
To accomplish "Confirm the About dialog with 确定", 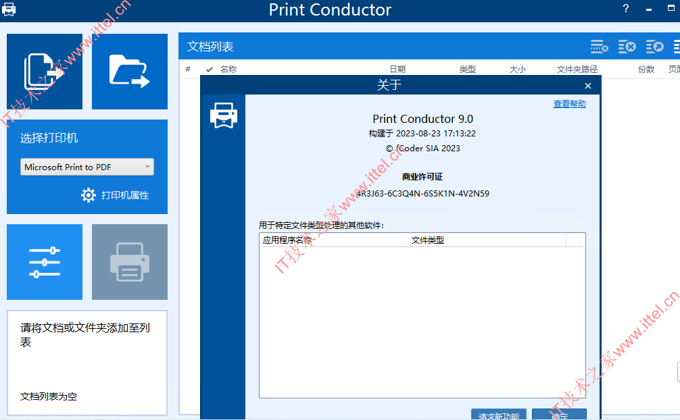I will [x=560, y=415].
